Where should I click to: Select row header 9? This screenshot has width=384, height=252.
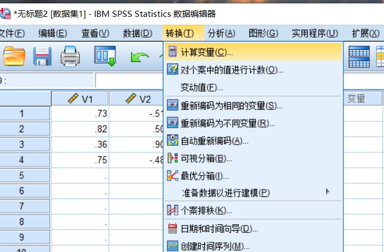25,237
